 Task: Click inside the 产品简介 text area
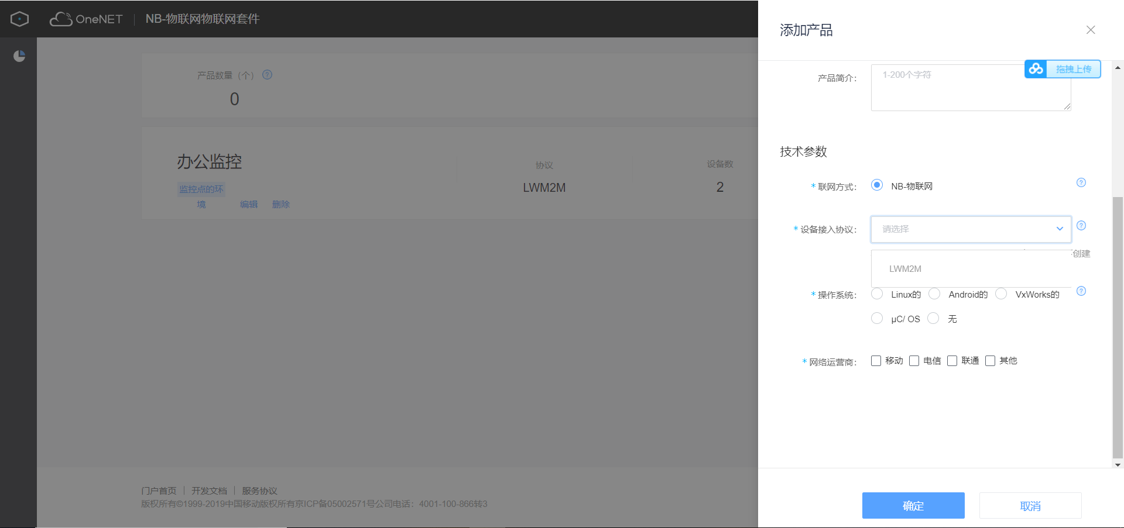click(x=971, y=88)
